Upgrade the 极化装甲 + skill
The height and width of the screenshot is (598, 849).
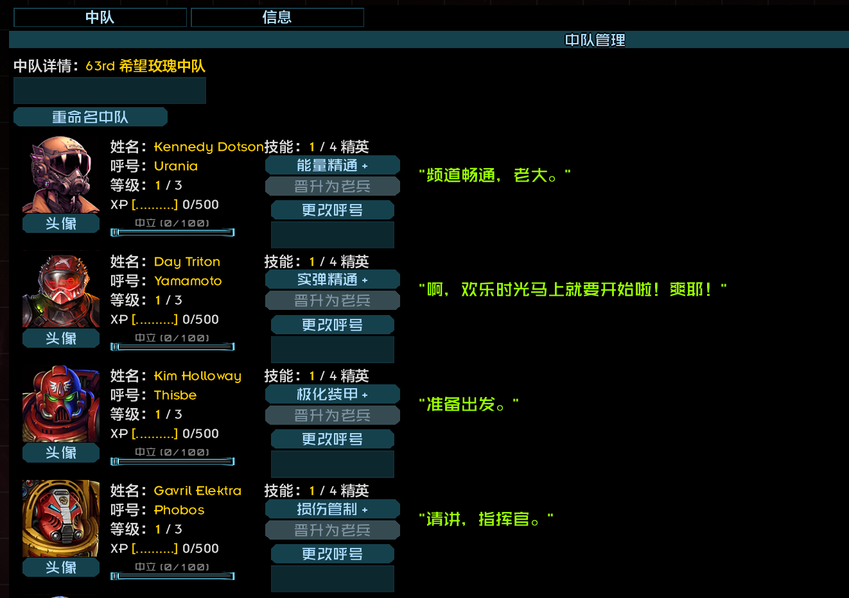333,394
